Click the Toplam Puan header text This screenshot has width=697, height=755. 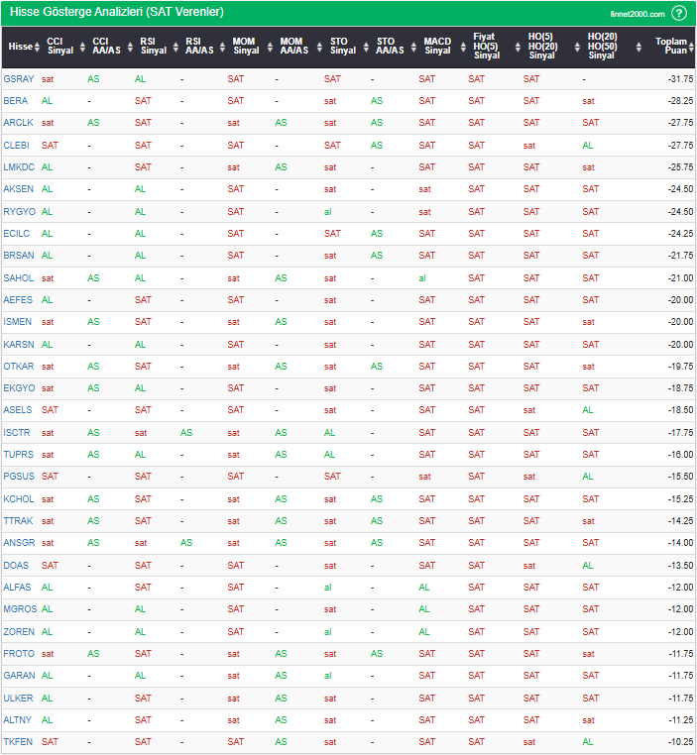(x=671, y=46)
